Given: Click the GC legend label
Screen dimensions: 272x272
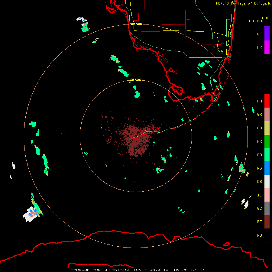Looking at the screenshot, I should click(x=259, y=209).
